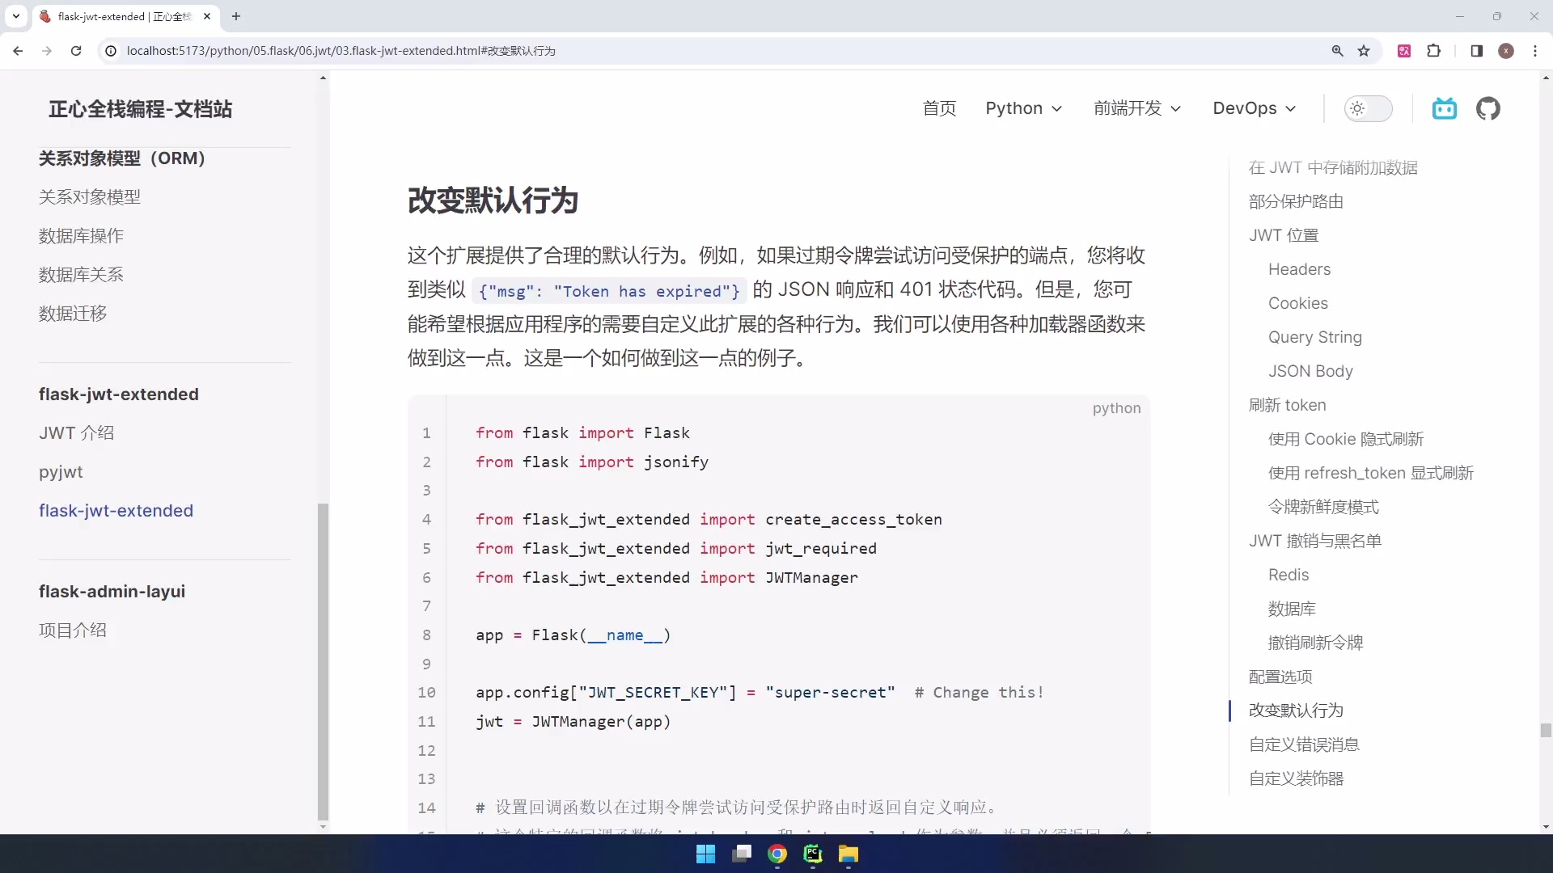Open the Bilibili icon in the navbar
The height and width of the screenshot is (873, 1553).
point(1445,108)
